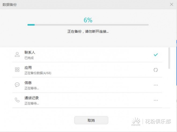Click 正在等待 status under 通话记录
177x132 pixels.
32,103
